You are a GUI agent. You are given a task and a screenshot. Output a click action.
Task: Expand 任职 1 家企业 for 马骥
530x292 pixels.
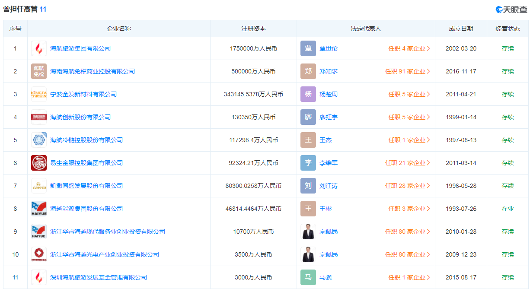click(x=409, y=277)
